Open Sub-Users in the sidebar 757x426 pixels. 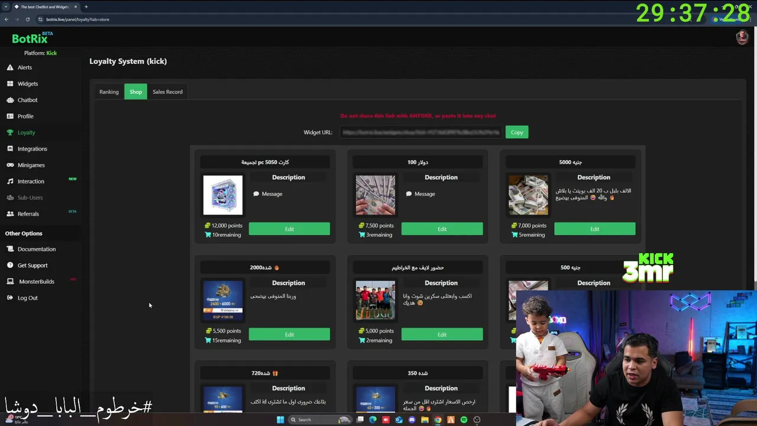pos(30,198)
